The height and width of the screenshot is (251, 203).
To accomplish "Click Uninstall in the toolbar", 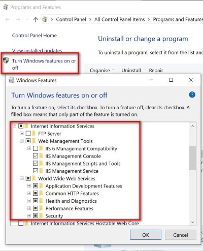I will [131, 70].
